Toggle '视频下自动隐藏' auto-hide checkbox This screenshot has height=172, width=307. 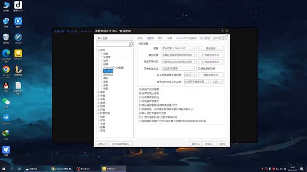pyautogui.click(x=140, y=89)
